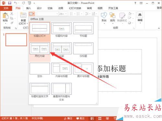Viewport: 162px width, 121px height.
Task: Click the Shape Fill icon
Action: pos(130,14)
